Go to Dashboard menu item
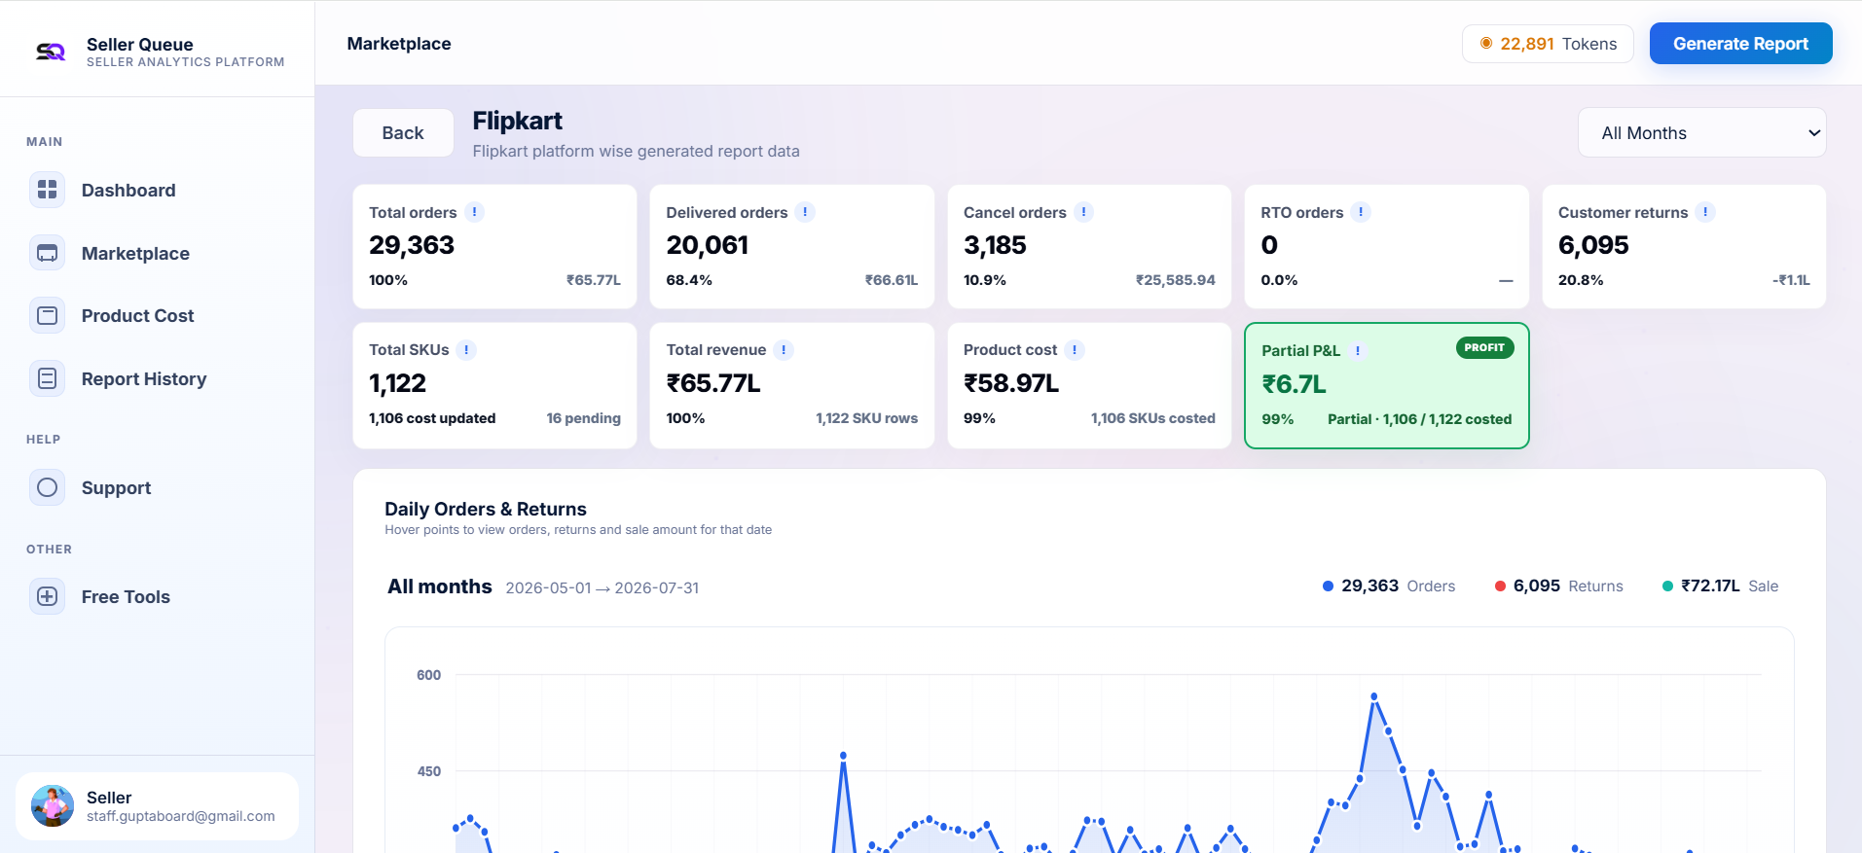 (128, 190)
